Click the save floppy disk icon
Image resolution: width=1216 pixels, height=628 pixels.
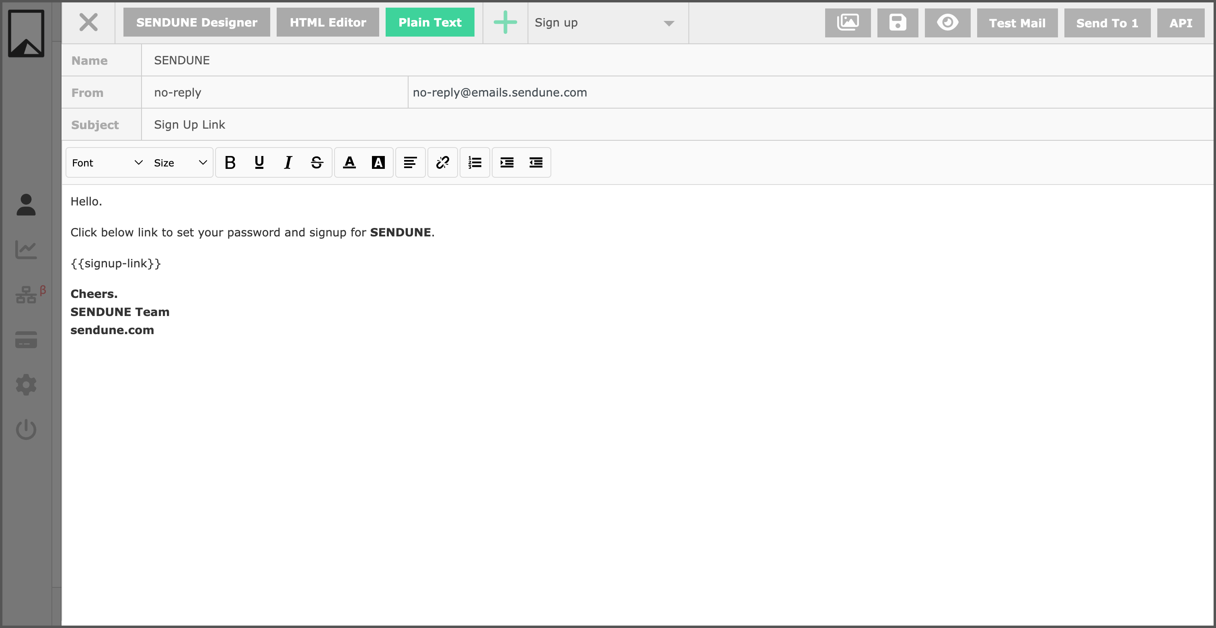(898, 23)
